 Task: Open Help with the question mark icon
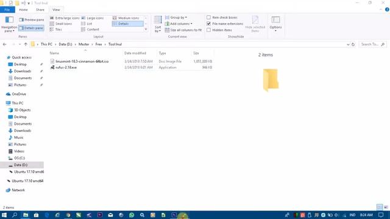click(x=387, y=10)
